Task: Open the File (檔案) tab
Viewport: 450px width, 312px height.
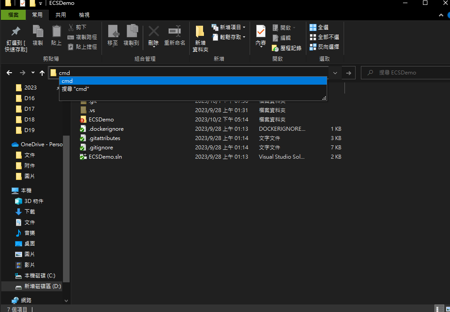Action: tap(13, 15)
